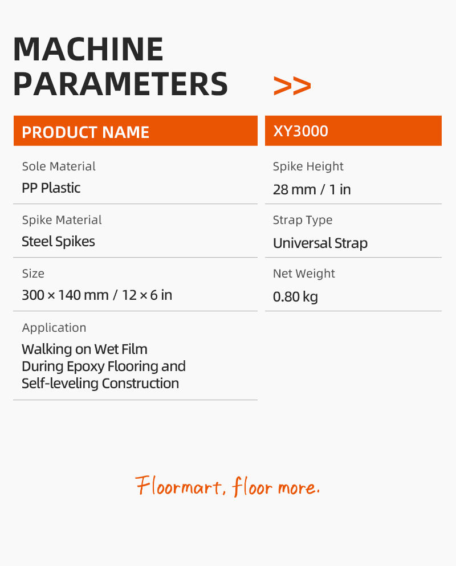This screenshot has width=456, height=566.
Task: Click the Floormart, floor more slogan
Action: [227, 486]
